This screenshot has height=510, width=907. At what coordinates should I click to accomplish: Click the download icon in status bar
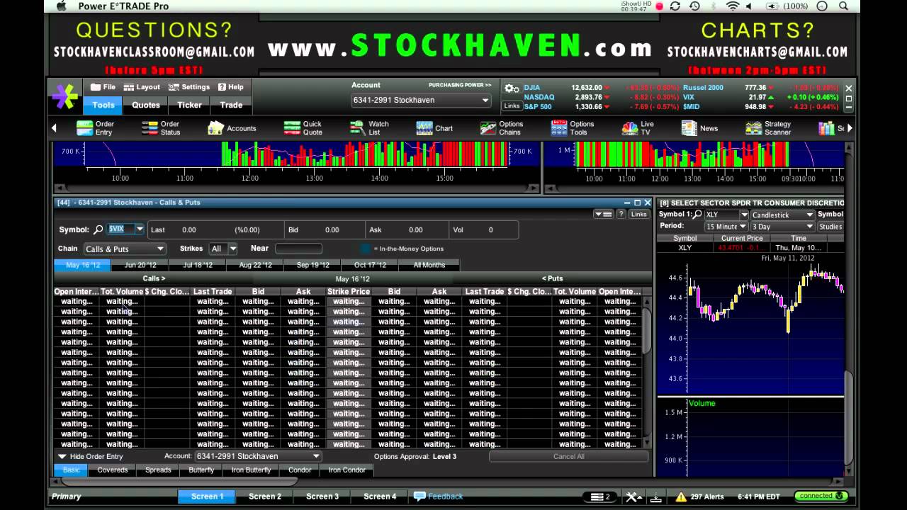tap(655, 497)
